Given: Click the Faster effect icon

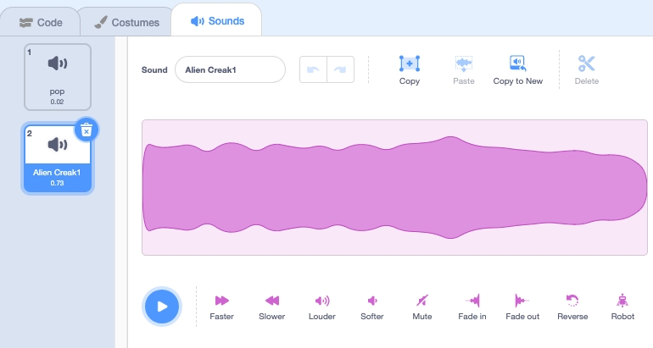Looking at the screenshot, I should [221, 301].
